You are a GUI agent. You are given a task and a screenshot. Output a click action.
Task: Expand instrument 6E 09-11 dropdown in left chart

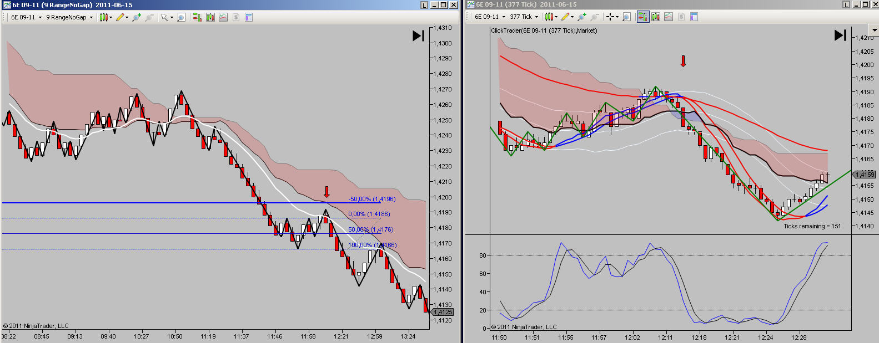coord(40,17)
